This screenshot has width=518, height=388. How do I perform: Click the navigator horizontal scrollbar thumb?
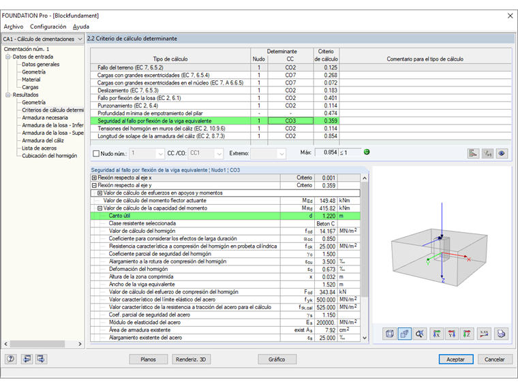click(37, 344)
